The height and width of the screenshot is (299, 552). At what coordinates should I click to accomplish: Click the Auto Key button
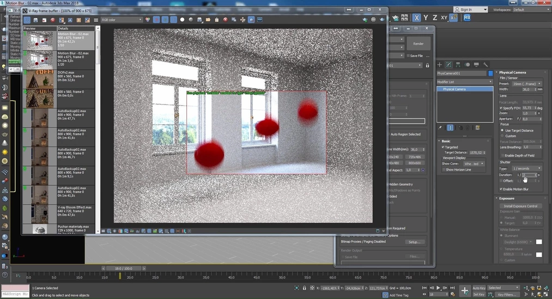click(x=479, y=288)
